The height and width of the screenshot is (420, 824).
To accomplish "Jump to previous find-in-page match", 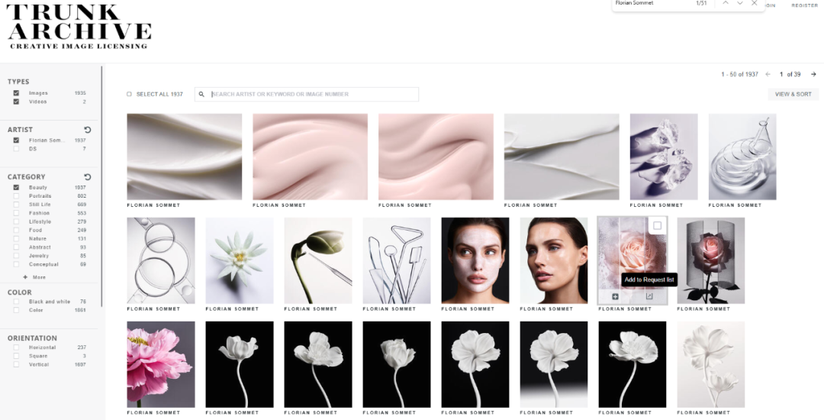I will click(726, 3).
